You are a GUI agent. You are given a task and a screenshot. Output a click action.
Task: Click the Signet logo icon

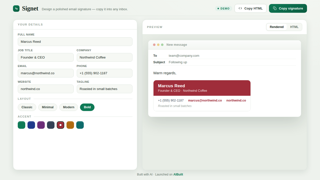(x=16, y=8)
